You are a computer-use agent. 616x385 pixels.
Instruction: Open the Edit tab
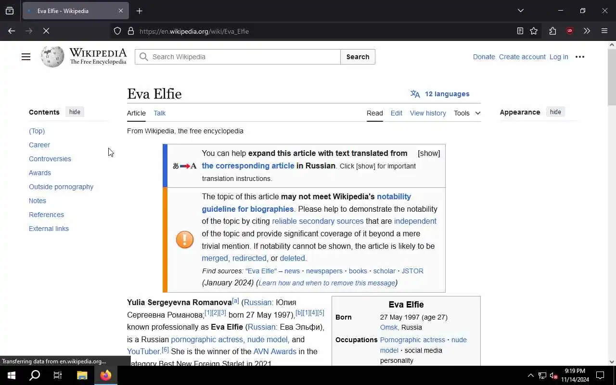pyautogui.click(x=397, y=113)
